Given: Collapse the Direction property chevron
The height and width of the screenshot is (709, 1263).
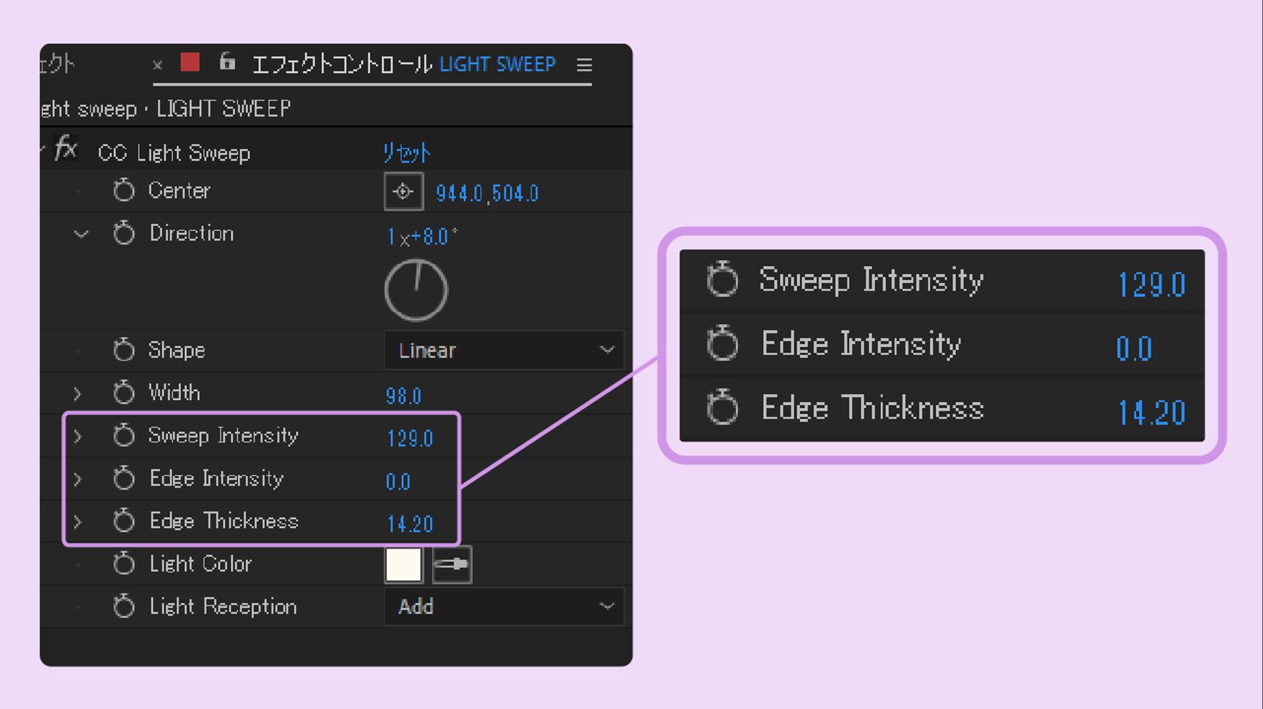Looking at the screenshot, I should (81, 234).
